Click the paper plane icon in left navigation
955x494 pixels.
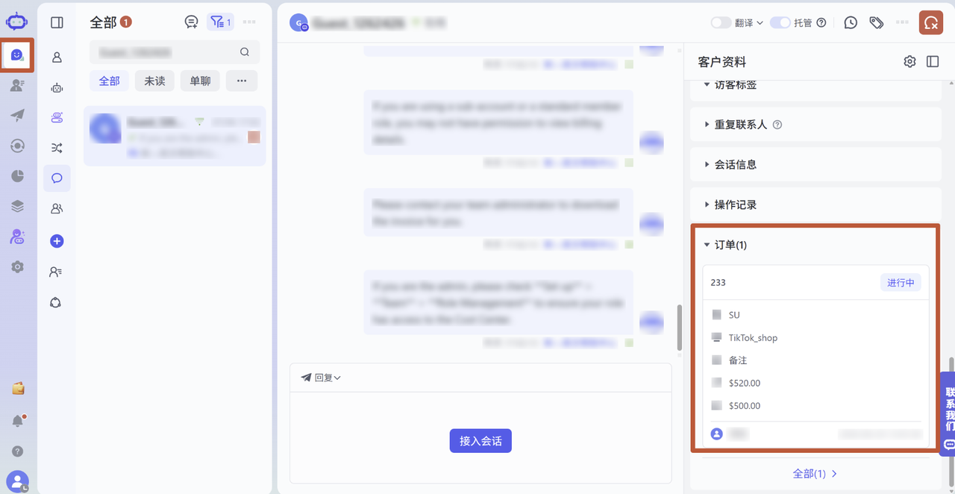point(17,115)
